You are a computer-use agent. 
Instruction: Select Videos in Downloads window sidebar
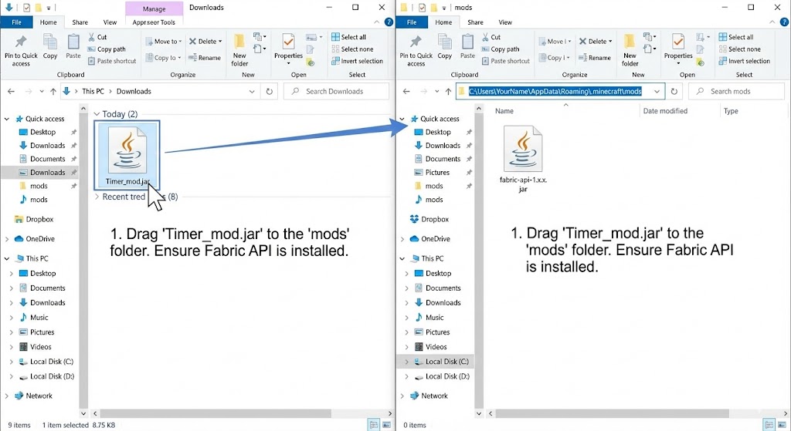(x=35, y=347)
